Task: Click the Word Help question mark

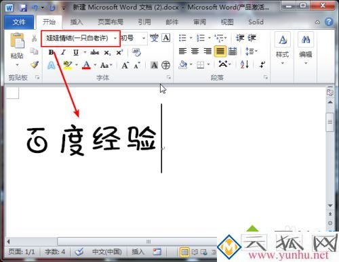Action: click(x=329, y=22)
